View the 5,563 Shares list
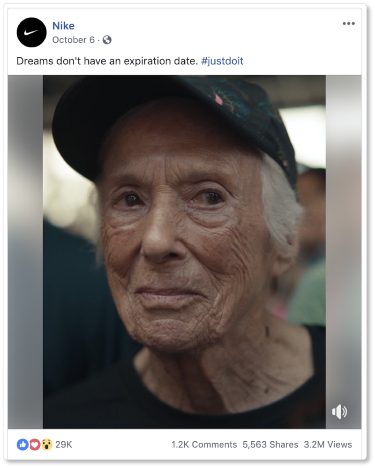The width and height of the screenshot is (375, 468). pyautogui.click(x=270, y=445)
